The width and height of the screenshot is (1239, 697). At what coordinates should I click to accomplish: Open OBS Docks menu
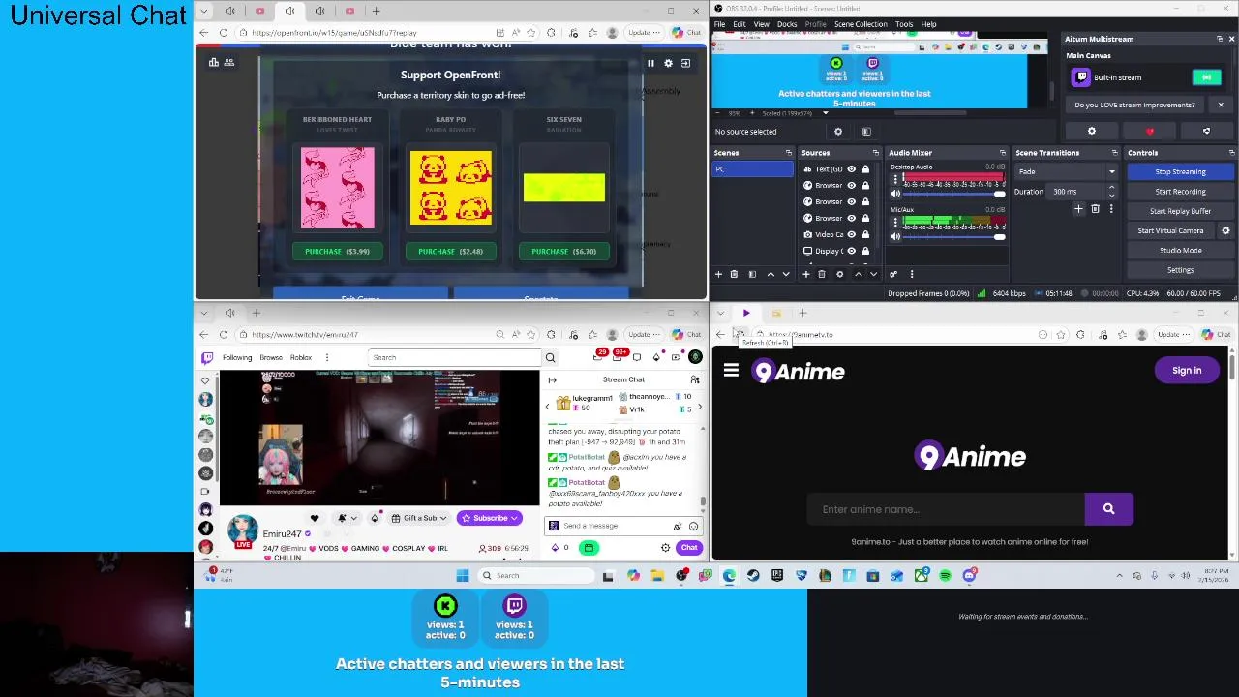(787, 24)
